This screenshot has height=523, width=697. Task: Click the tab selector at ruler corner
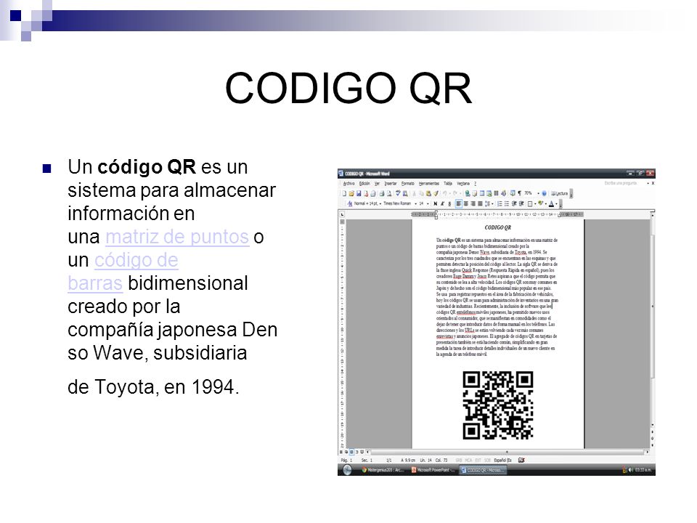click(341, 214)
